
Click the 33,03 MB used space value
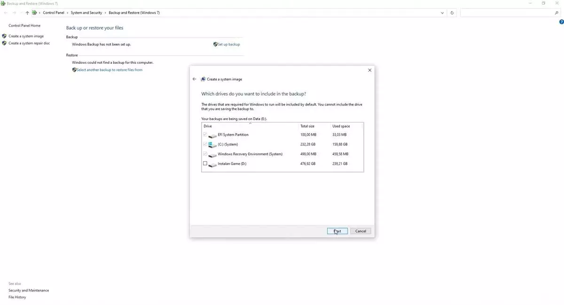point(339,135)
